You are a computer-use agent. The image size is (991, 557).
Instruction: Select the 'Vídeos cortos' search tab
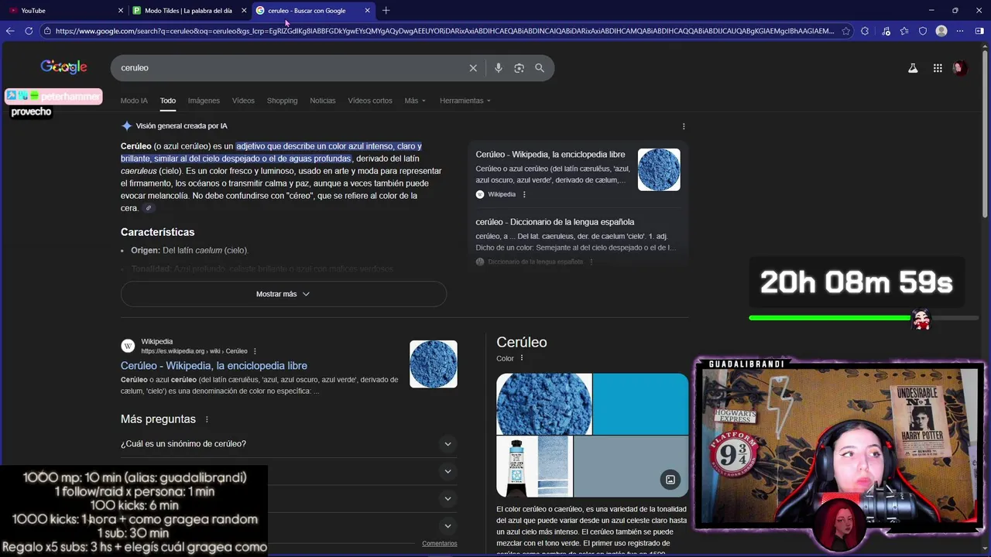pyautogui.click(x=370, y=101)
